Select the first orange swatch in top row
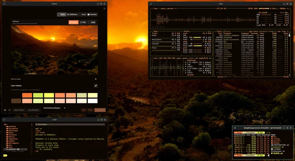 click(x=27, y=95)
